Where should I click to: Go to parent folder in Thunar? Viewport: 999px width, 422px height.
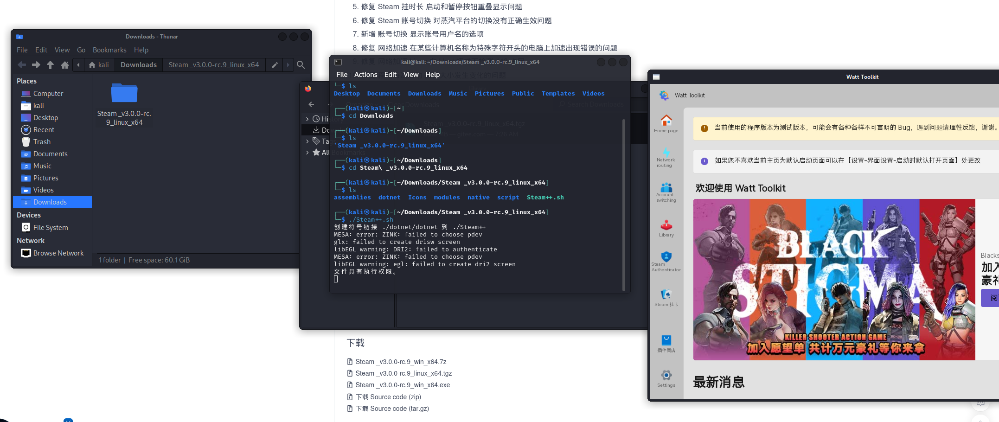(50, 65)
